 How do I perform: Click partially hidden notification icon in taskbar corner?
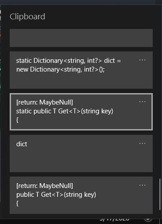148,220
